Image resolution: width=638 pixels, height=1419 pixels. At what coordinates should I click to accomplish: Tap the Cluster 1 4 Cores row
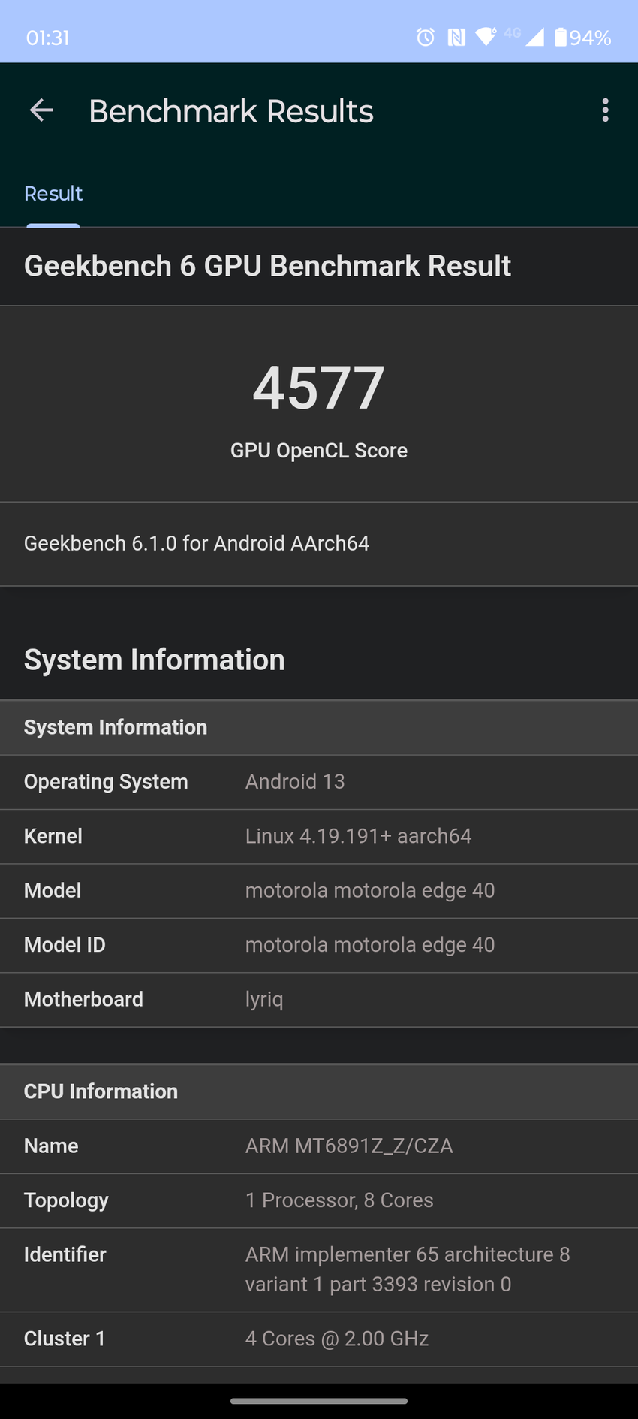click(319, 1339)
